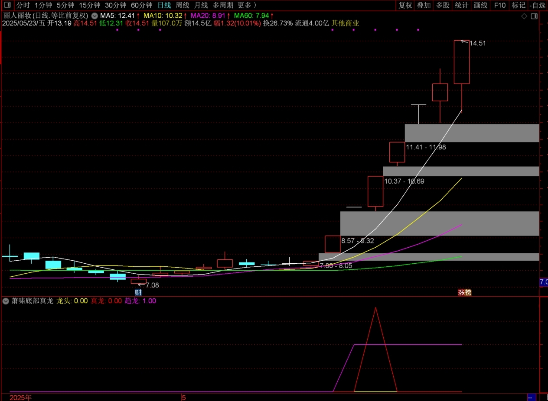This screenshot has height=401, width=548.
Task: Click the 11.41 - 11.98 gap label
Action: point(426,147)
